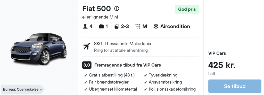264x95 pixels.
Task: Click Fremragende tilbud fra VIP Cars heading
Action: pyautogui.click(x=128, y=65)
